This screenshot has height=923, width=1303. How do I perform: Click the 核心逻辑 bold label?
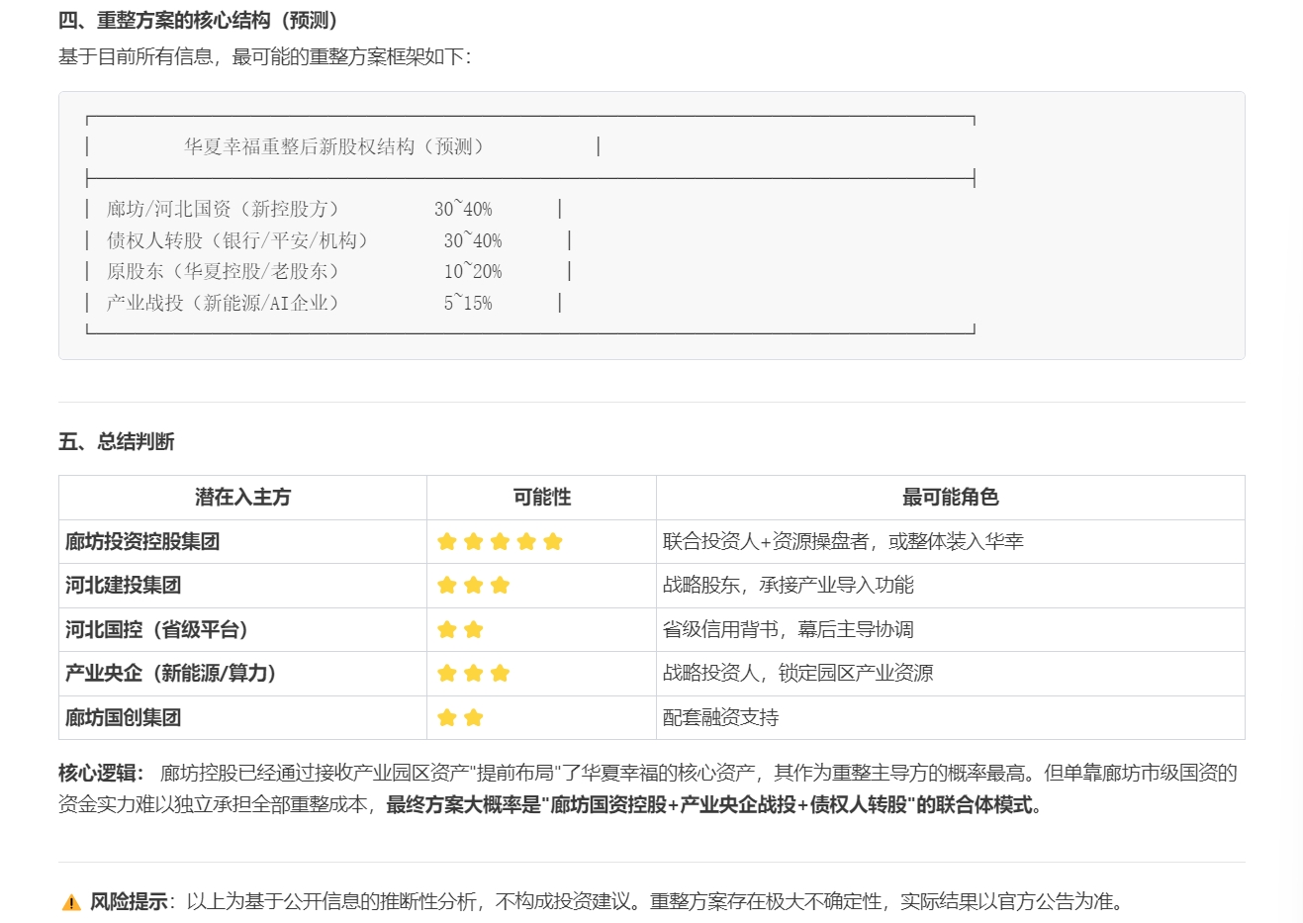(x=101, y=773)
